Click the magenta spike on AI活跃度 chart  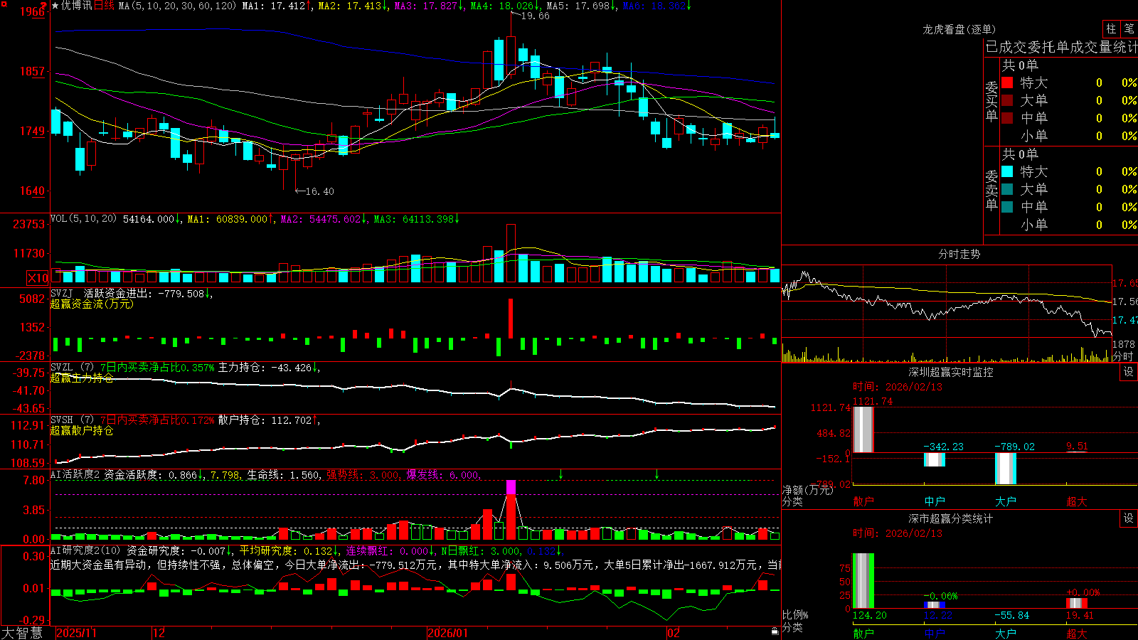(511, 487)
